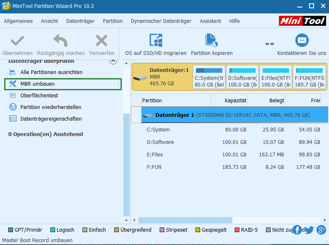This screenshot has width=329, height=245.
Task: Click the left panel scroll down arrow
Action: click(x=126, y=220)
